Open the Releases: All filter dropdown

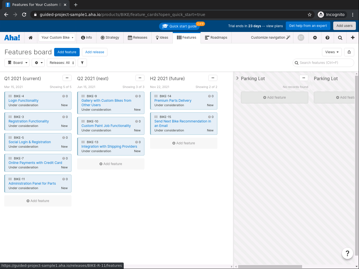coord(61,63)
